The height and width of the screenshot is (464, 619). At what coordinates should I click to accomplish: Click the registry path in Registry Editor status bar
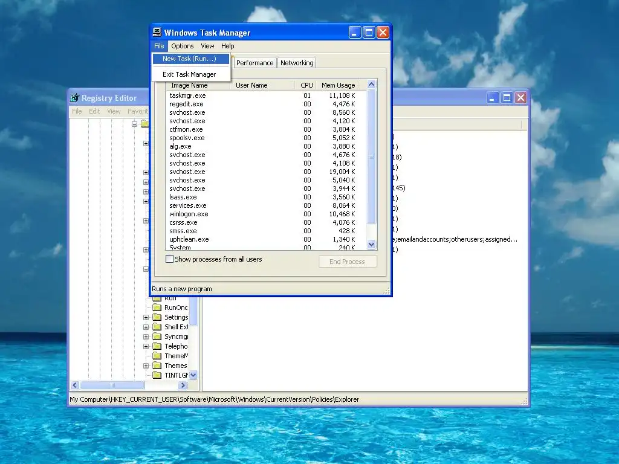click(215, 399)
